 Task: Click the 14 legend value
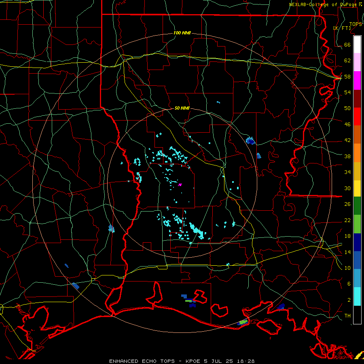[347, 252]
